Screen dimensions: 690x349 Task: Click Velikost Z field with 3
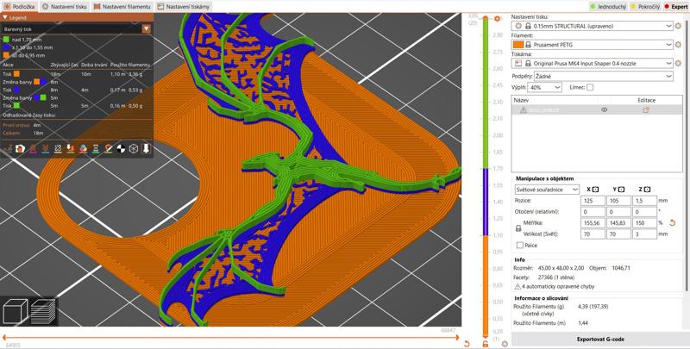pos(644,234)
